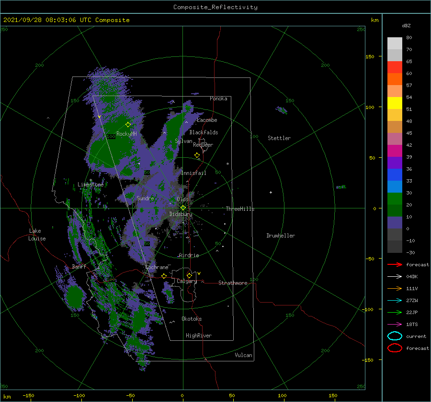431x402 pixels.
Task: Click the white 04DK arrow icon
Action: [395, 276]
